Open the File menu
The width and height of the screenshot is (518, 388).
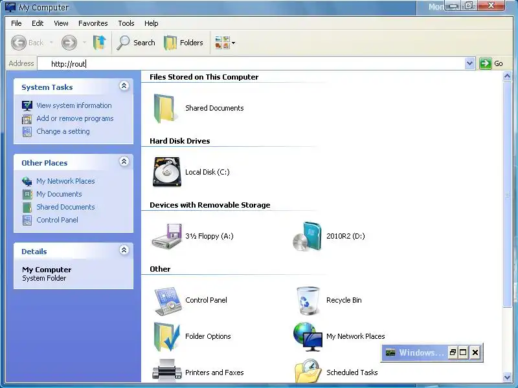16,23
